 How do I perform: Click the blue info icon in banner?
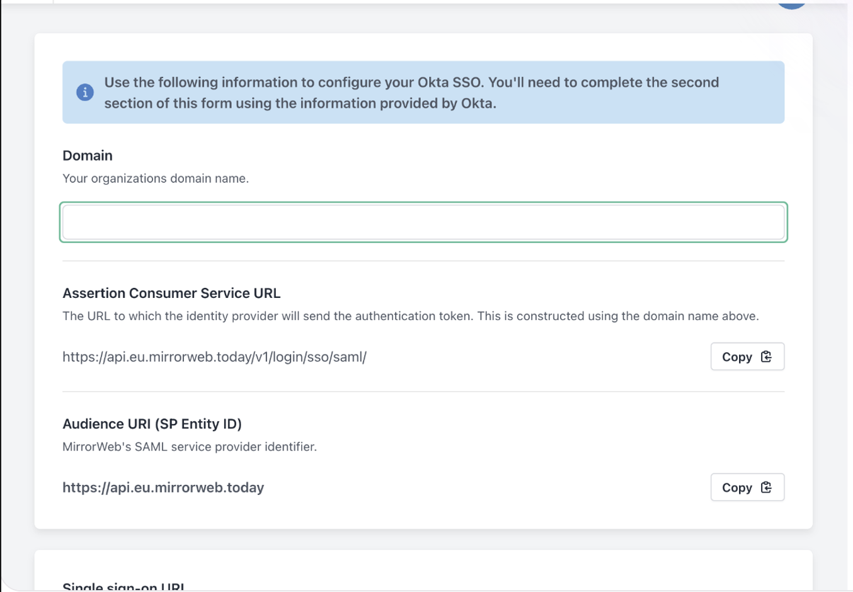click(x=85, y=93)
